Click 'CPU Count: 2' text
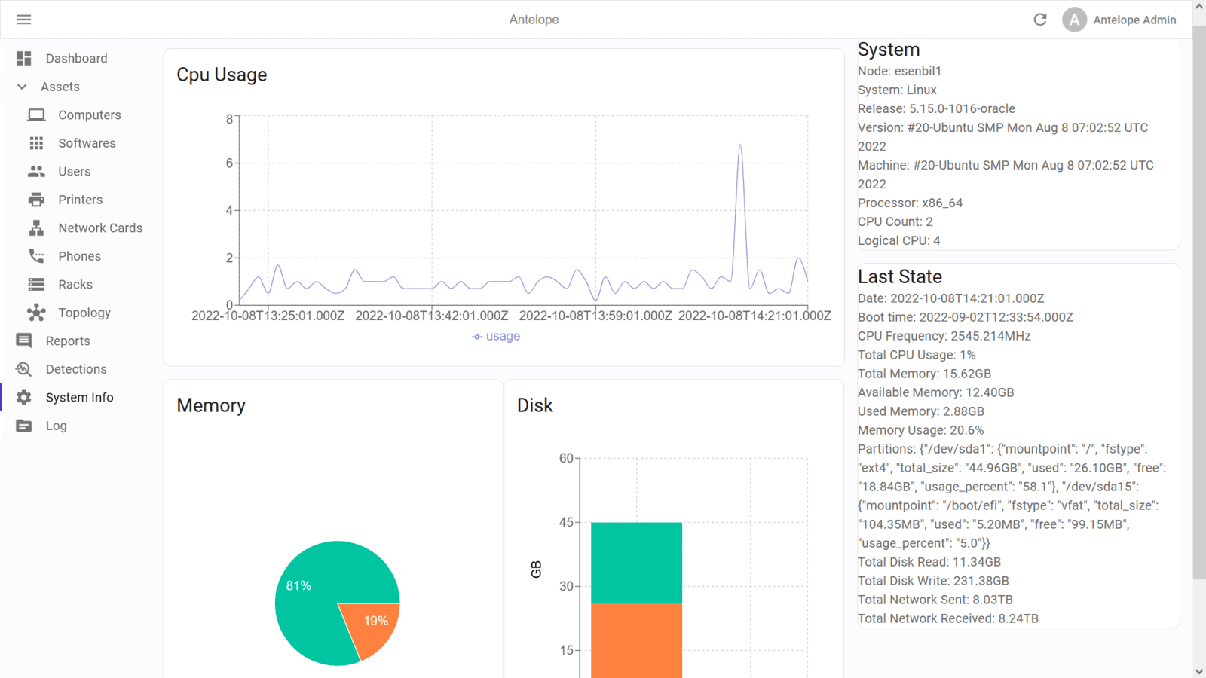 tap(895, 221)
